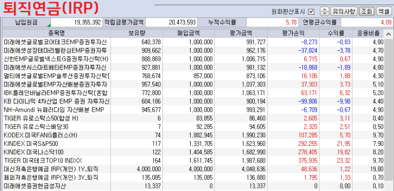Click the 수익률 value 21.95
Viewport: 394px width, 191px height.
(344, 144)
